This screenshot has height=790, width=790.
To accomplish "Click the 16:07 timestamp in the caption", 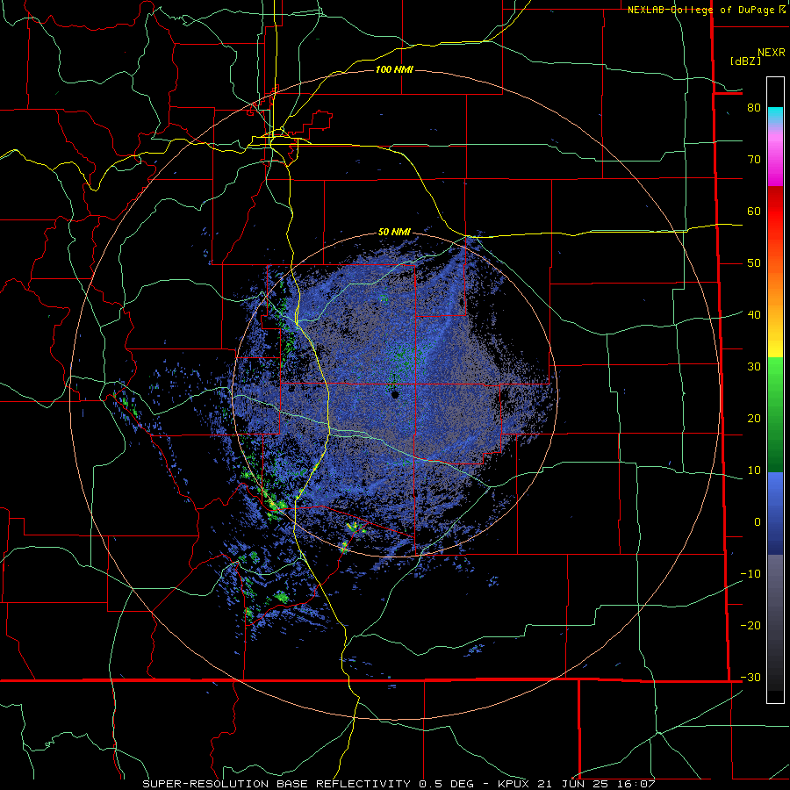I will pos(637,784).
